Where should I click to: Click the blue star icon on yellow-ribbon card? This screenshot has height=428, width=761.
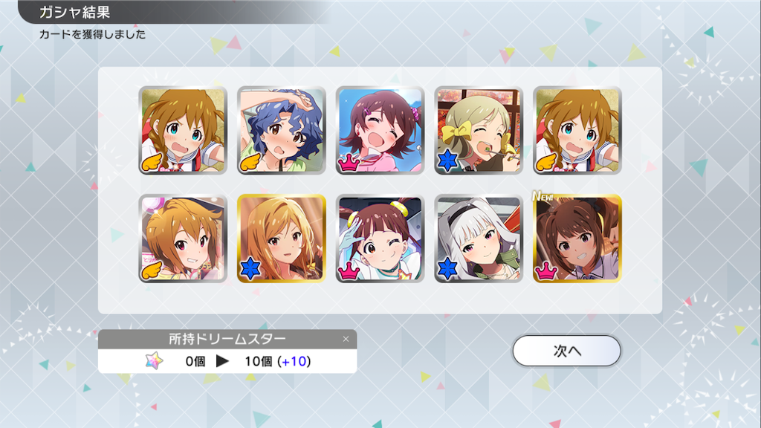tap(447, 160)
